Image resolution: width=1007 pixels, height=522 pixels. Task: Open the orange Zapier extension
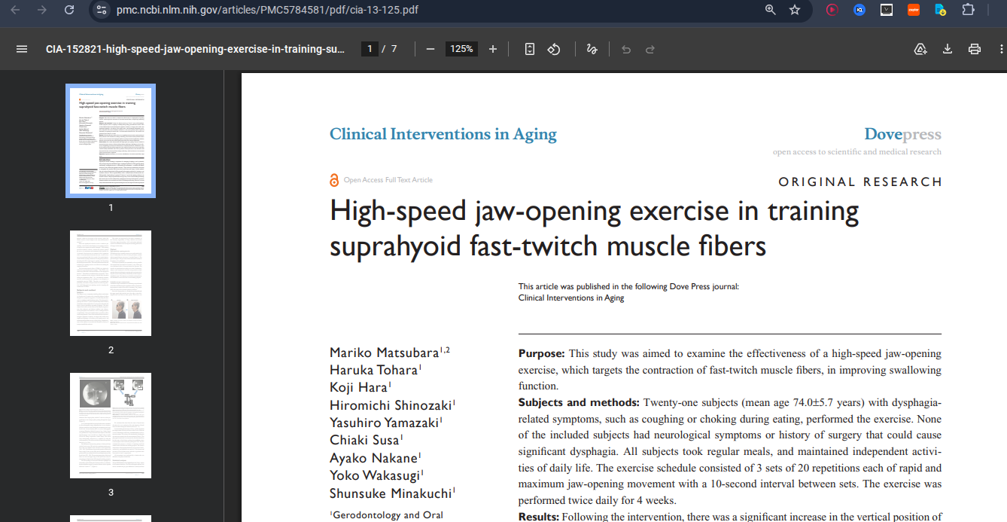[x=914, y=10]
